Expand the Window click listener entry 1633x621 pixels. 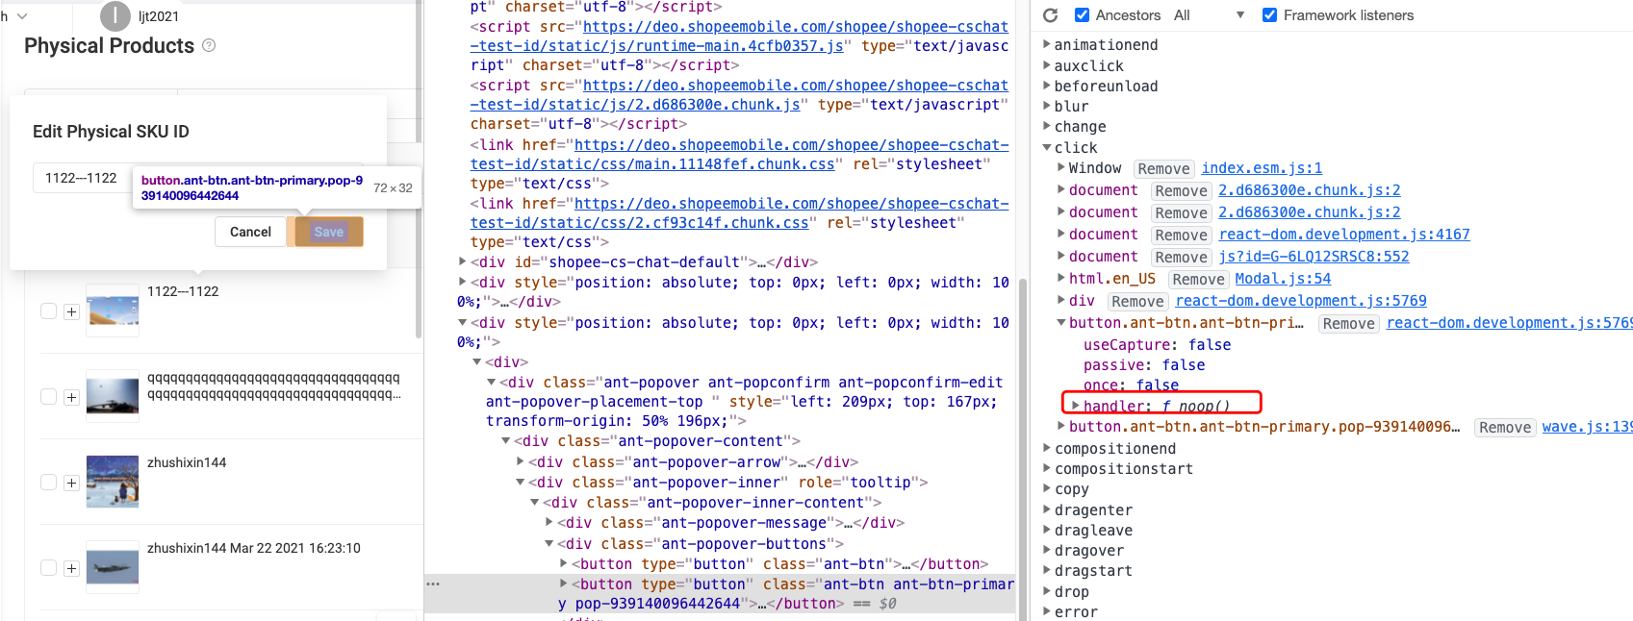pyautogui.click(x=1061, y=167)
